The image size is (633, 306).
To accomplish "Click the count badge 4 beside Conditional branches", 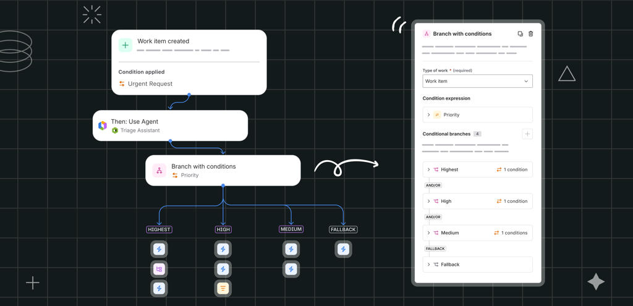I will tap(477, 134).
